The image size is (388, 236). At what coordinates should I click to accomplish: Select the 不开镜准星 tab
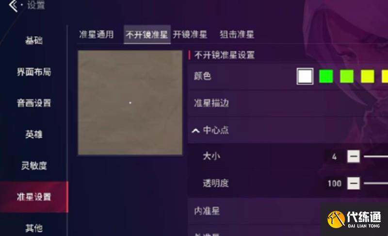[147, 34]
